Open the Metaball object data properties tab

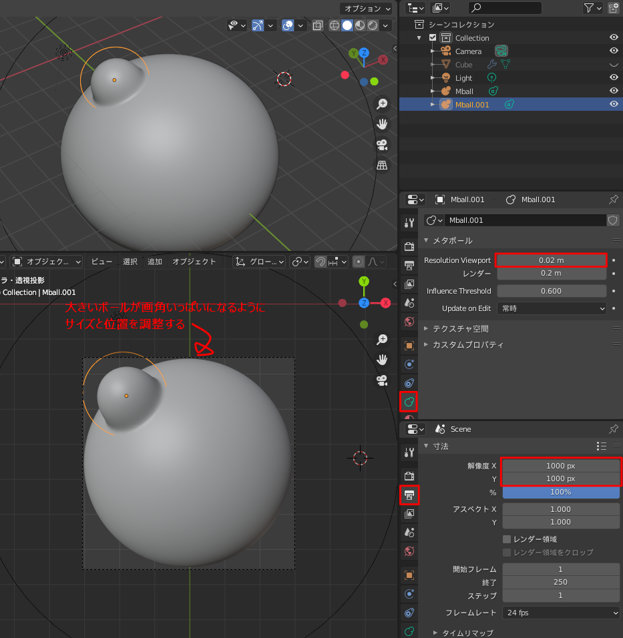coord(409,402)
